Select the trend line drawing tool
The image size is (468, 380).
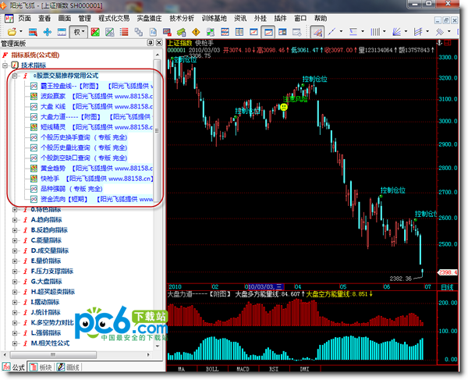click(x=331, y=32)
